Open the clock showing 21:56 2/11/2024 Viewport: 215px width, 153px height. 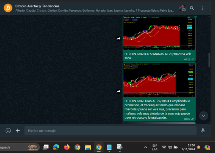[188, 147]
